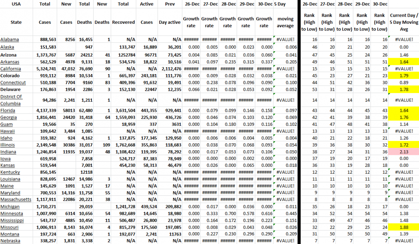Select Arkansas's yellow highlighted 1.64 ratio cell
Image resolution: width=419 pixels, height=244 pixels.
403,62
